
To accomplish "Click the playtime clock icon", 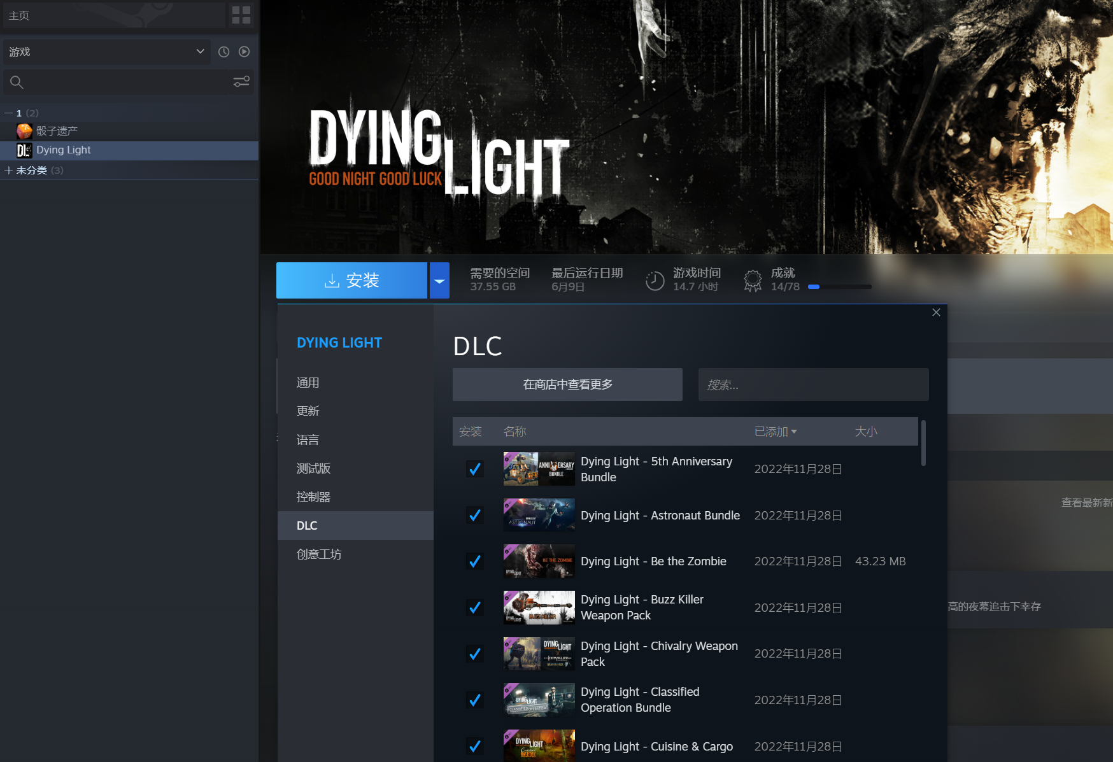I will (x=655, y=281).
